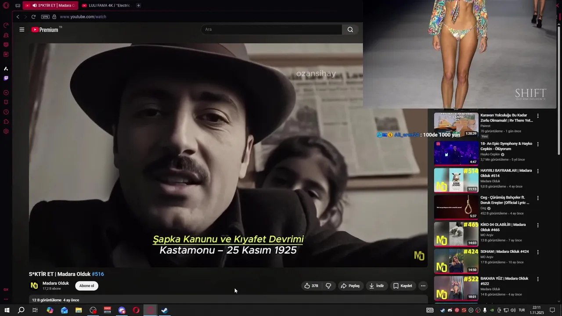Click the #516 hashtag link in title
The width and height of the screenshot is (562, 316).
[98, 274]
